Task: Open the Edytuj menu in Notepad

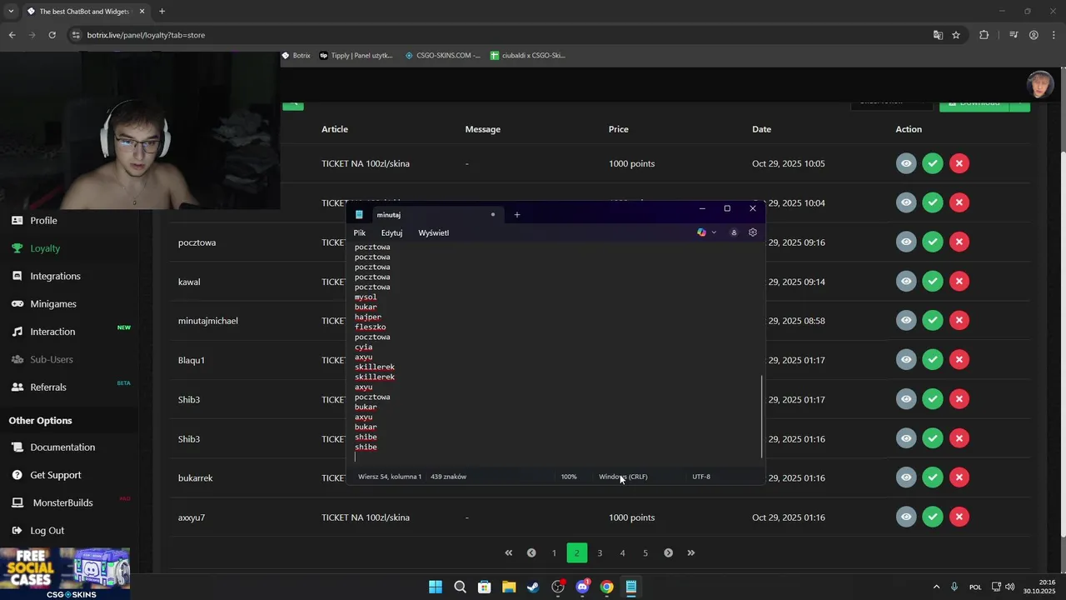Action: click(391, 233)
